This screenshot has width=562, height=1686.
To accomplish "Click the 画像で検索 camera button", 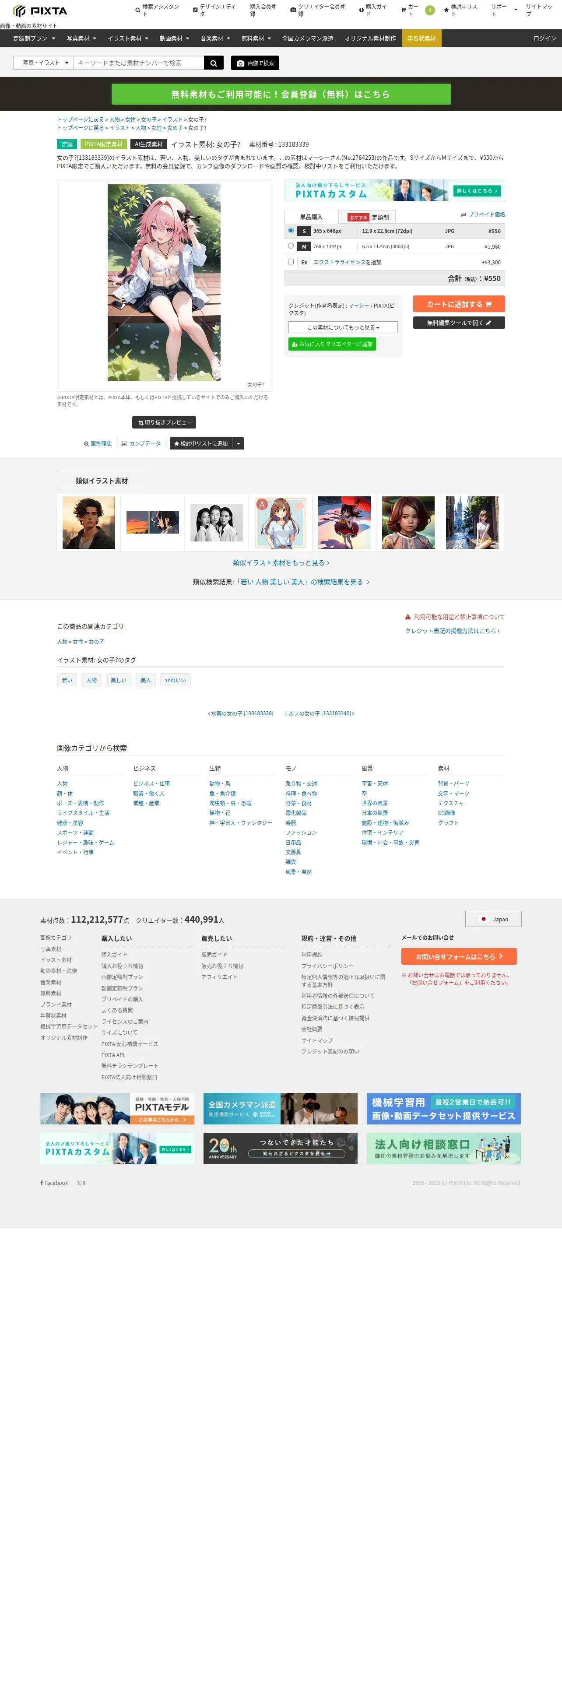I will (255, 63).
